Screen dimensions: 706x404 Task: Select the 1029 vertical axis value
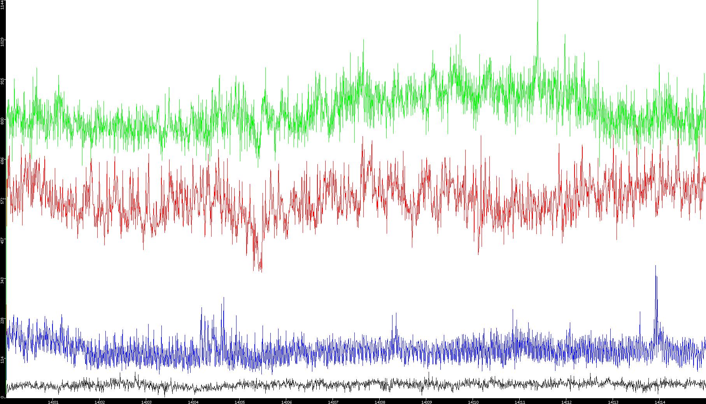point(2,41)
